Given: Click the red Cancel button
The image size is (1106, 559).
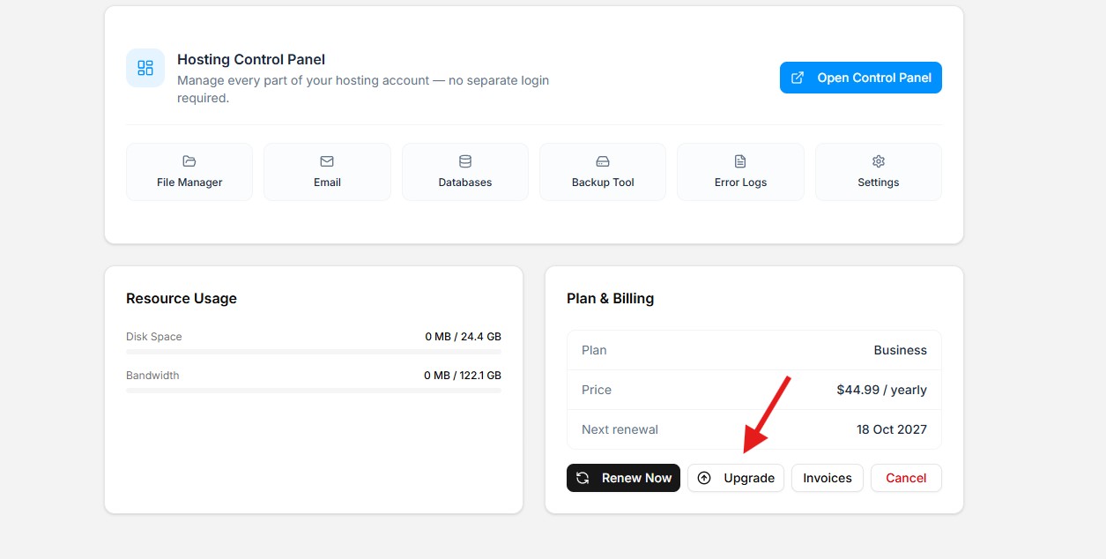Looking at the screenshot, I should tap(906, 478).
